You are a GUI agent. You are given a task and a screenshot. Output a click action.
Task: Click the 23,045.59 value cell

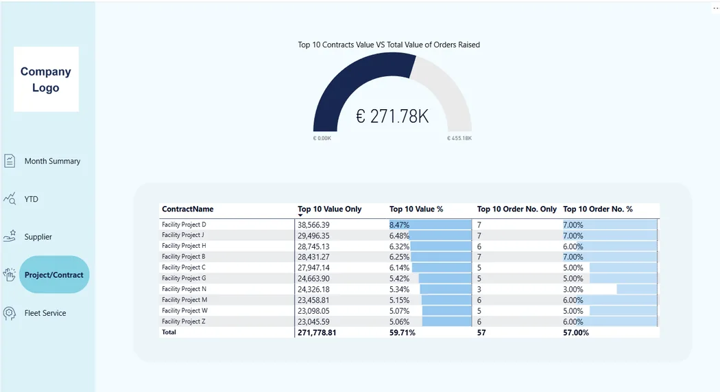pos(313,322)
